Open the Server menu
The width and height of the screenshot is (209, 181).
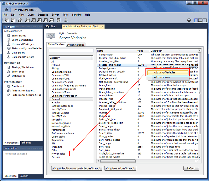click(x=55, y=15)
